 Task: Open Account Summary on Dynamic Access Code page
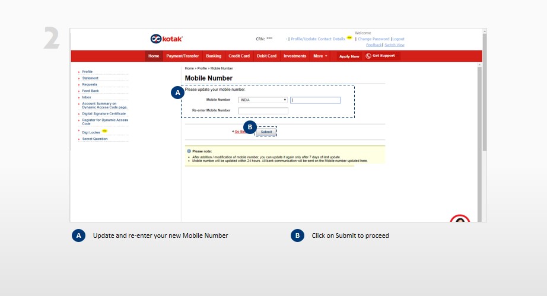(104, 106)
